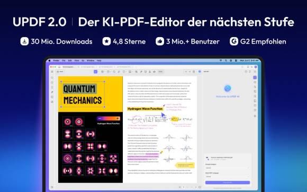Click the purple-orange gradient bar above Hydrogen label

point(109,118)
